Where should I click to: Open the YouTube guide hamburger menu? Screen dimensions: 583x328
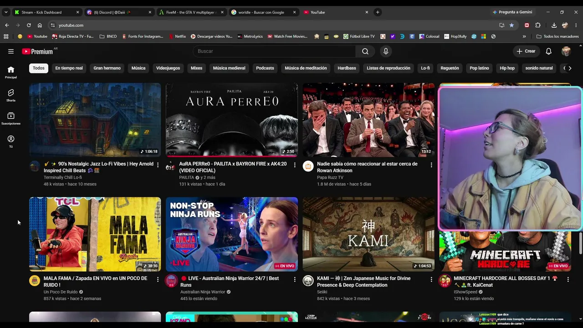(x=11, y=51)
